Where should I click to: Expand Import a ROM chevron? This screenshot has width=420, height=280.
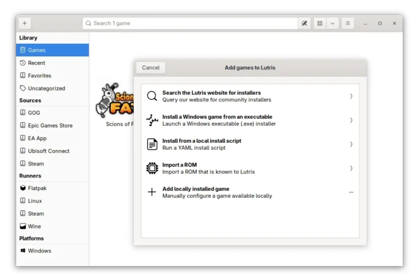351,168
